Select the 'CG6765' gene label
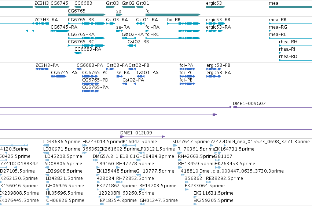The width and height of the screenshot is (312, 206). (x=77, y=11)
